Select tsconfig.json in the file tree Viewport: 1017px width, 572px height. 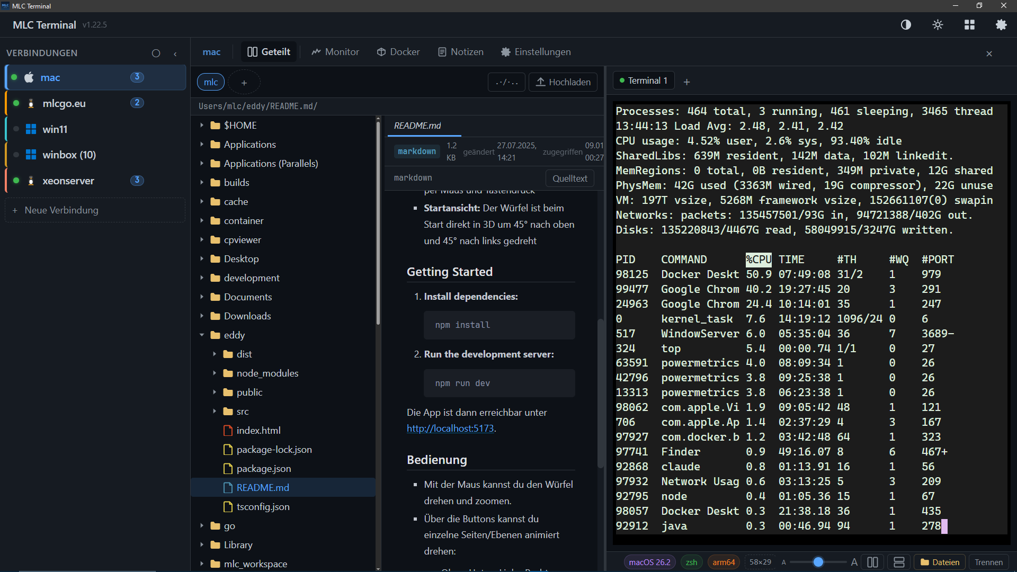tap(263, 506)
